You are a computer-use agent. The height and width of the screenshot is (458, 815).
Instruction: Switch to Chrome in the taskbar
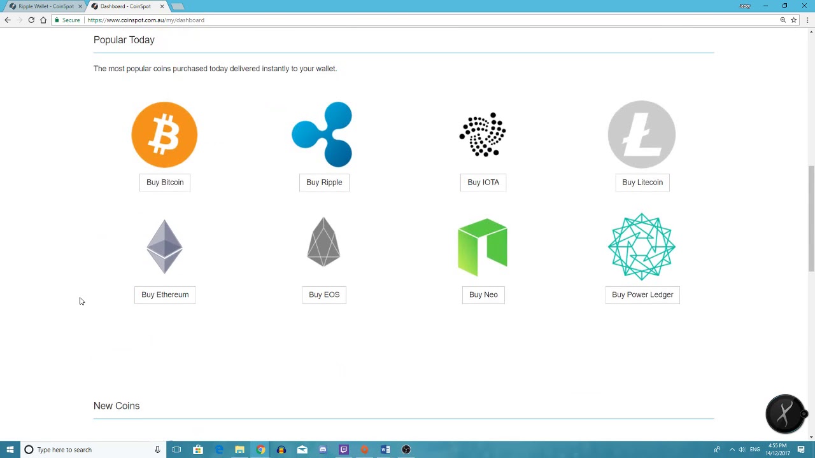(x=260, y=450)
